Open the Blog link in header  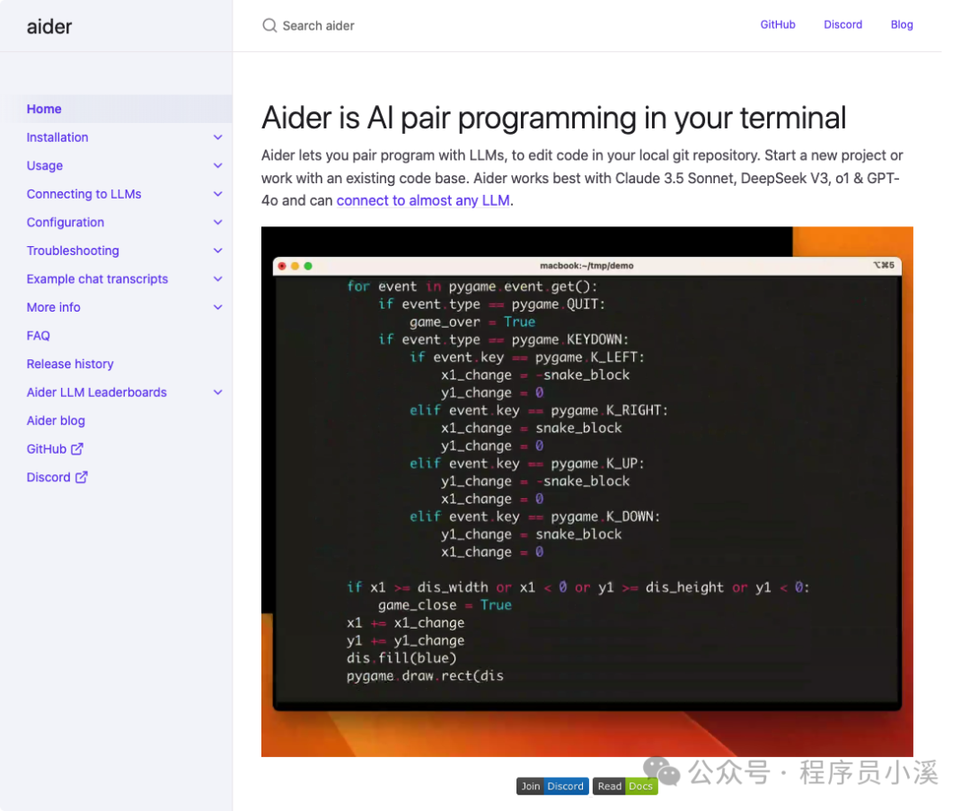click(902, 25)
